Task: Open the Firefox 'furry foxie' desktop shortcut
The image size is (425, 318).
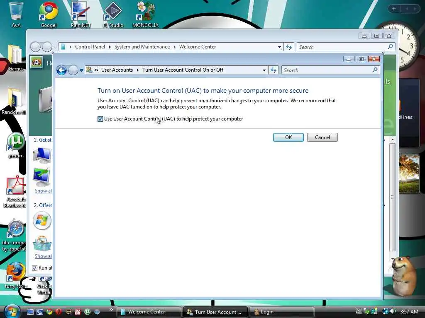Action: pyautogui.click(x=15, y=275)
